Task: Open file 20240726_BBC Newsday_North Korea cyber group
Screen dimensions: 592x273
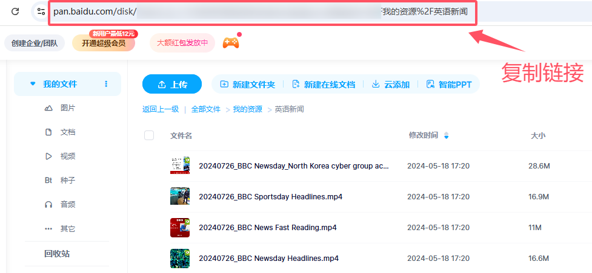Action: [x=294, y=165]
